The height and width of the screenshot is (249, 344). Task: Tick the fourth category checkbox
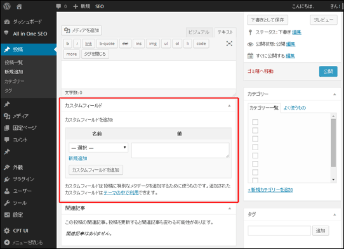click(x=255, y=147)
